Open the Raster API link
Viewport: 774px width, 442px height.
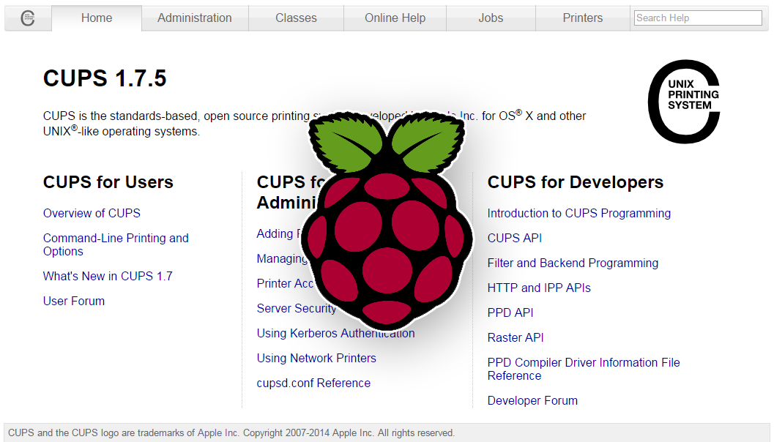[516, 338]
